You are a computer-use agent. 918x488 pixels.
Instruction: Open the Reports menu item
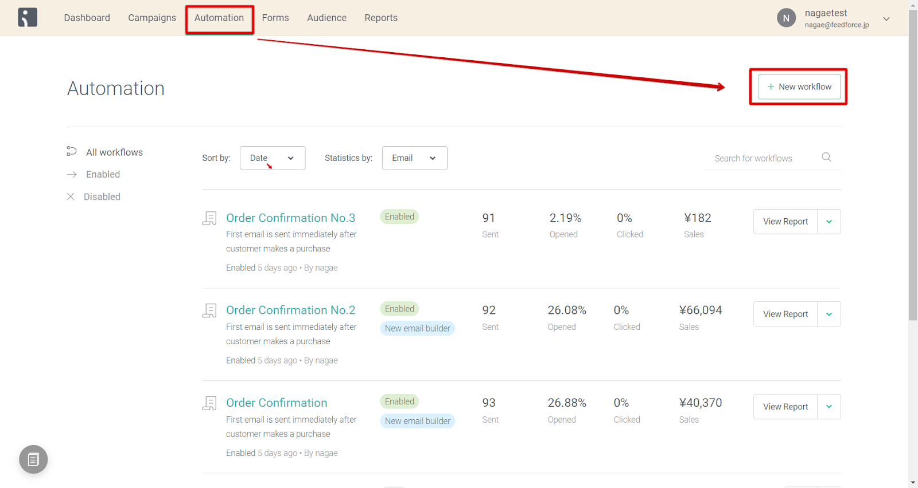[381, 18]
